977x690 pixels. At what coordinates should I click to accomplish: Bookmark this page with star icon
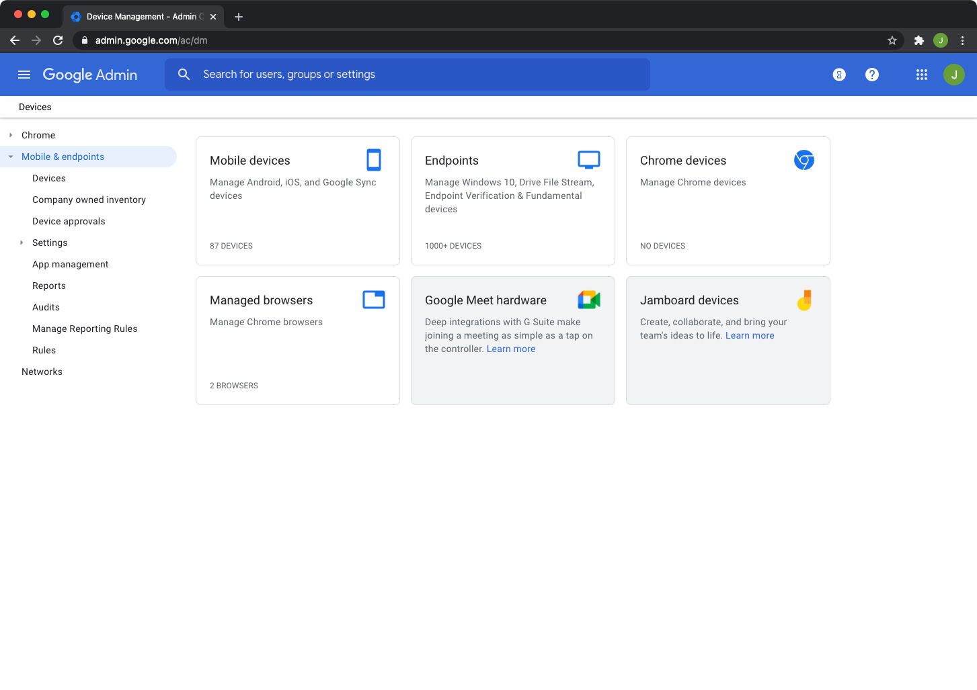tap(892, 40)
